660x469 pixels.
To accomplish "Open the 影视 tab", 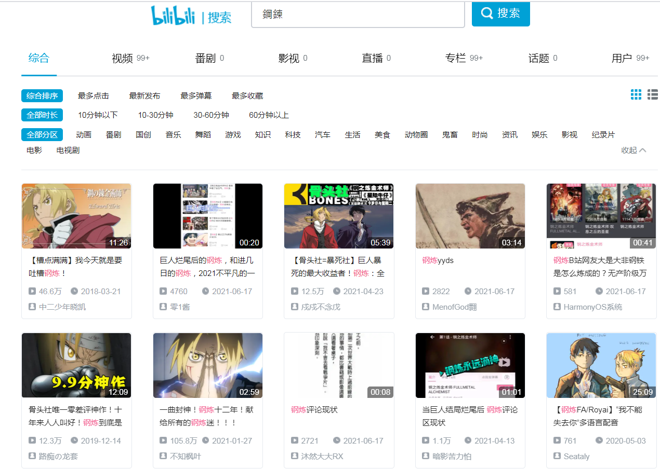I will click(x=293, y=58).
